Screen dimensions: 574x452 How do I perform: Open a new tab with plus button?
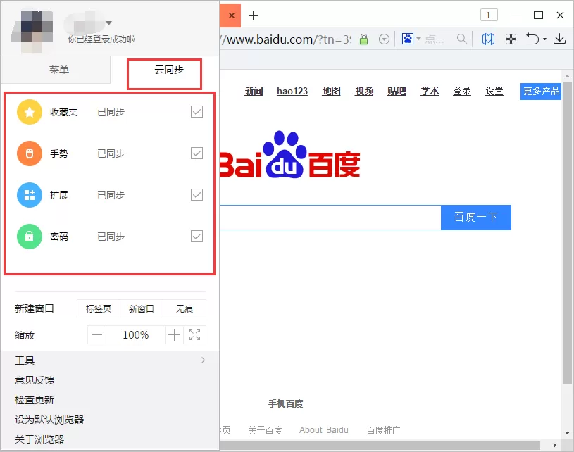253,15
